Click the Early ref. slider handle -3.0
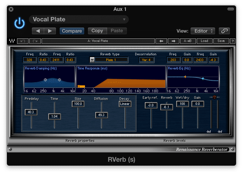Screen dimensions: 243x174 coord(151,105)
